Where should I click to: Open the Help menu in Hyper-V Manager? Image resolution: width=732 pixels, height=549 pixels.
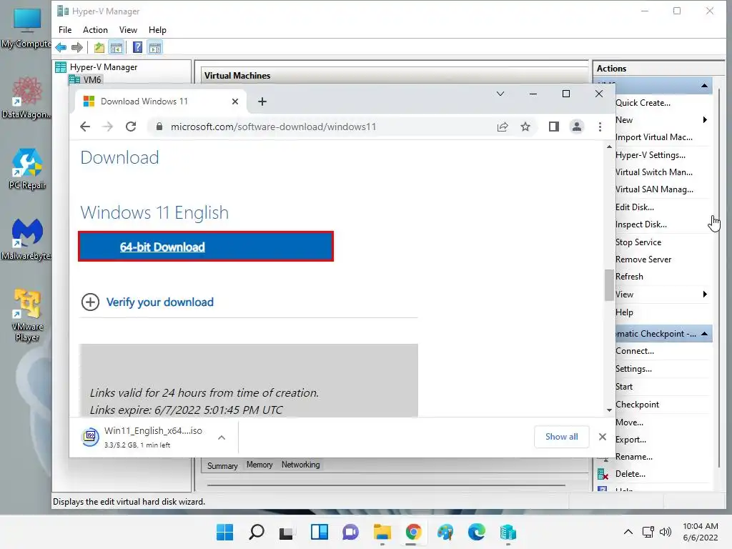click(x=157, y=30)
